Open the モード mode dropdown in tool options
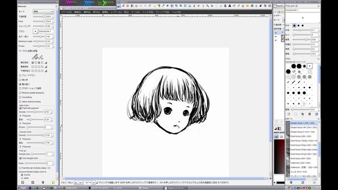This screenshot has width=338, height=190. pos(43,12)
